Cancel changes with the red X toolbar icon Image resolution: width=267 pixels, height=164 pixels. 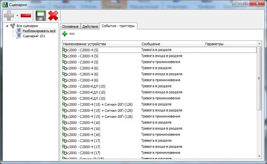pos(53,16)
